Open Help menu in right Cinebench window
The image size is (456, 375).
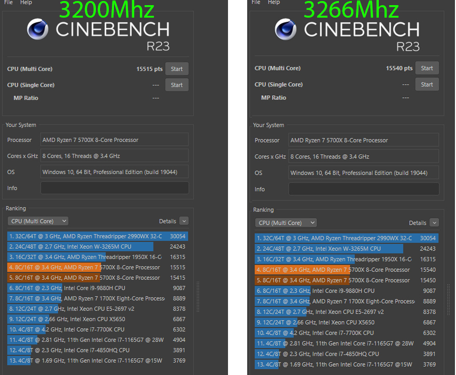click(x=274, y=2)
